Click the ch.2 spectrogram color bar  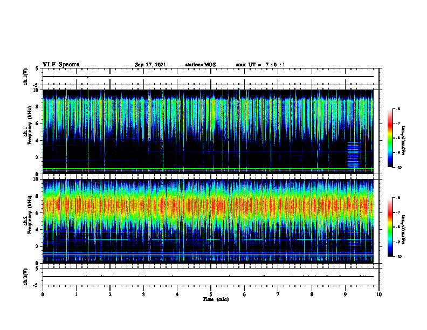390,227
